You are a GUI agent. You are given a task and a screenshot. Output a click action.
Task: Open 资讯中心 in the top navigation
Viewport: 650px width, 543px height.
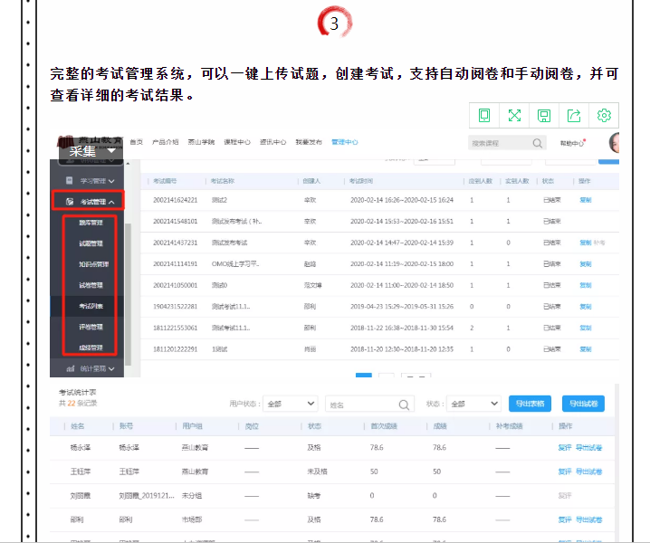[273, 142]
